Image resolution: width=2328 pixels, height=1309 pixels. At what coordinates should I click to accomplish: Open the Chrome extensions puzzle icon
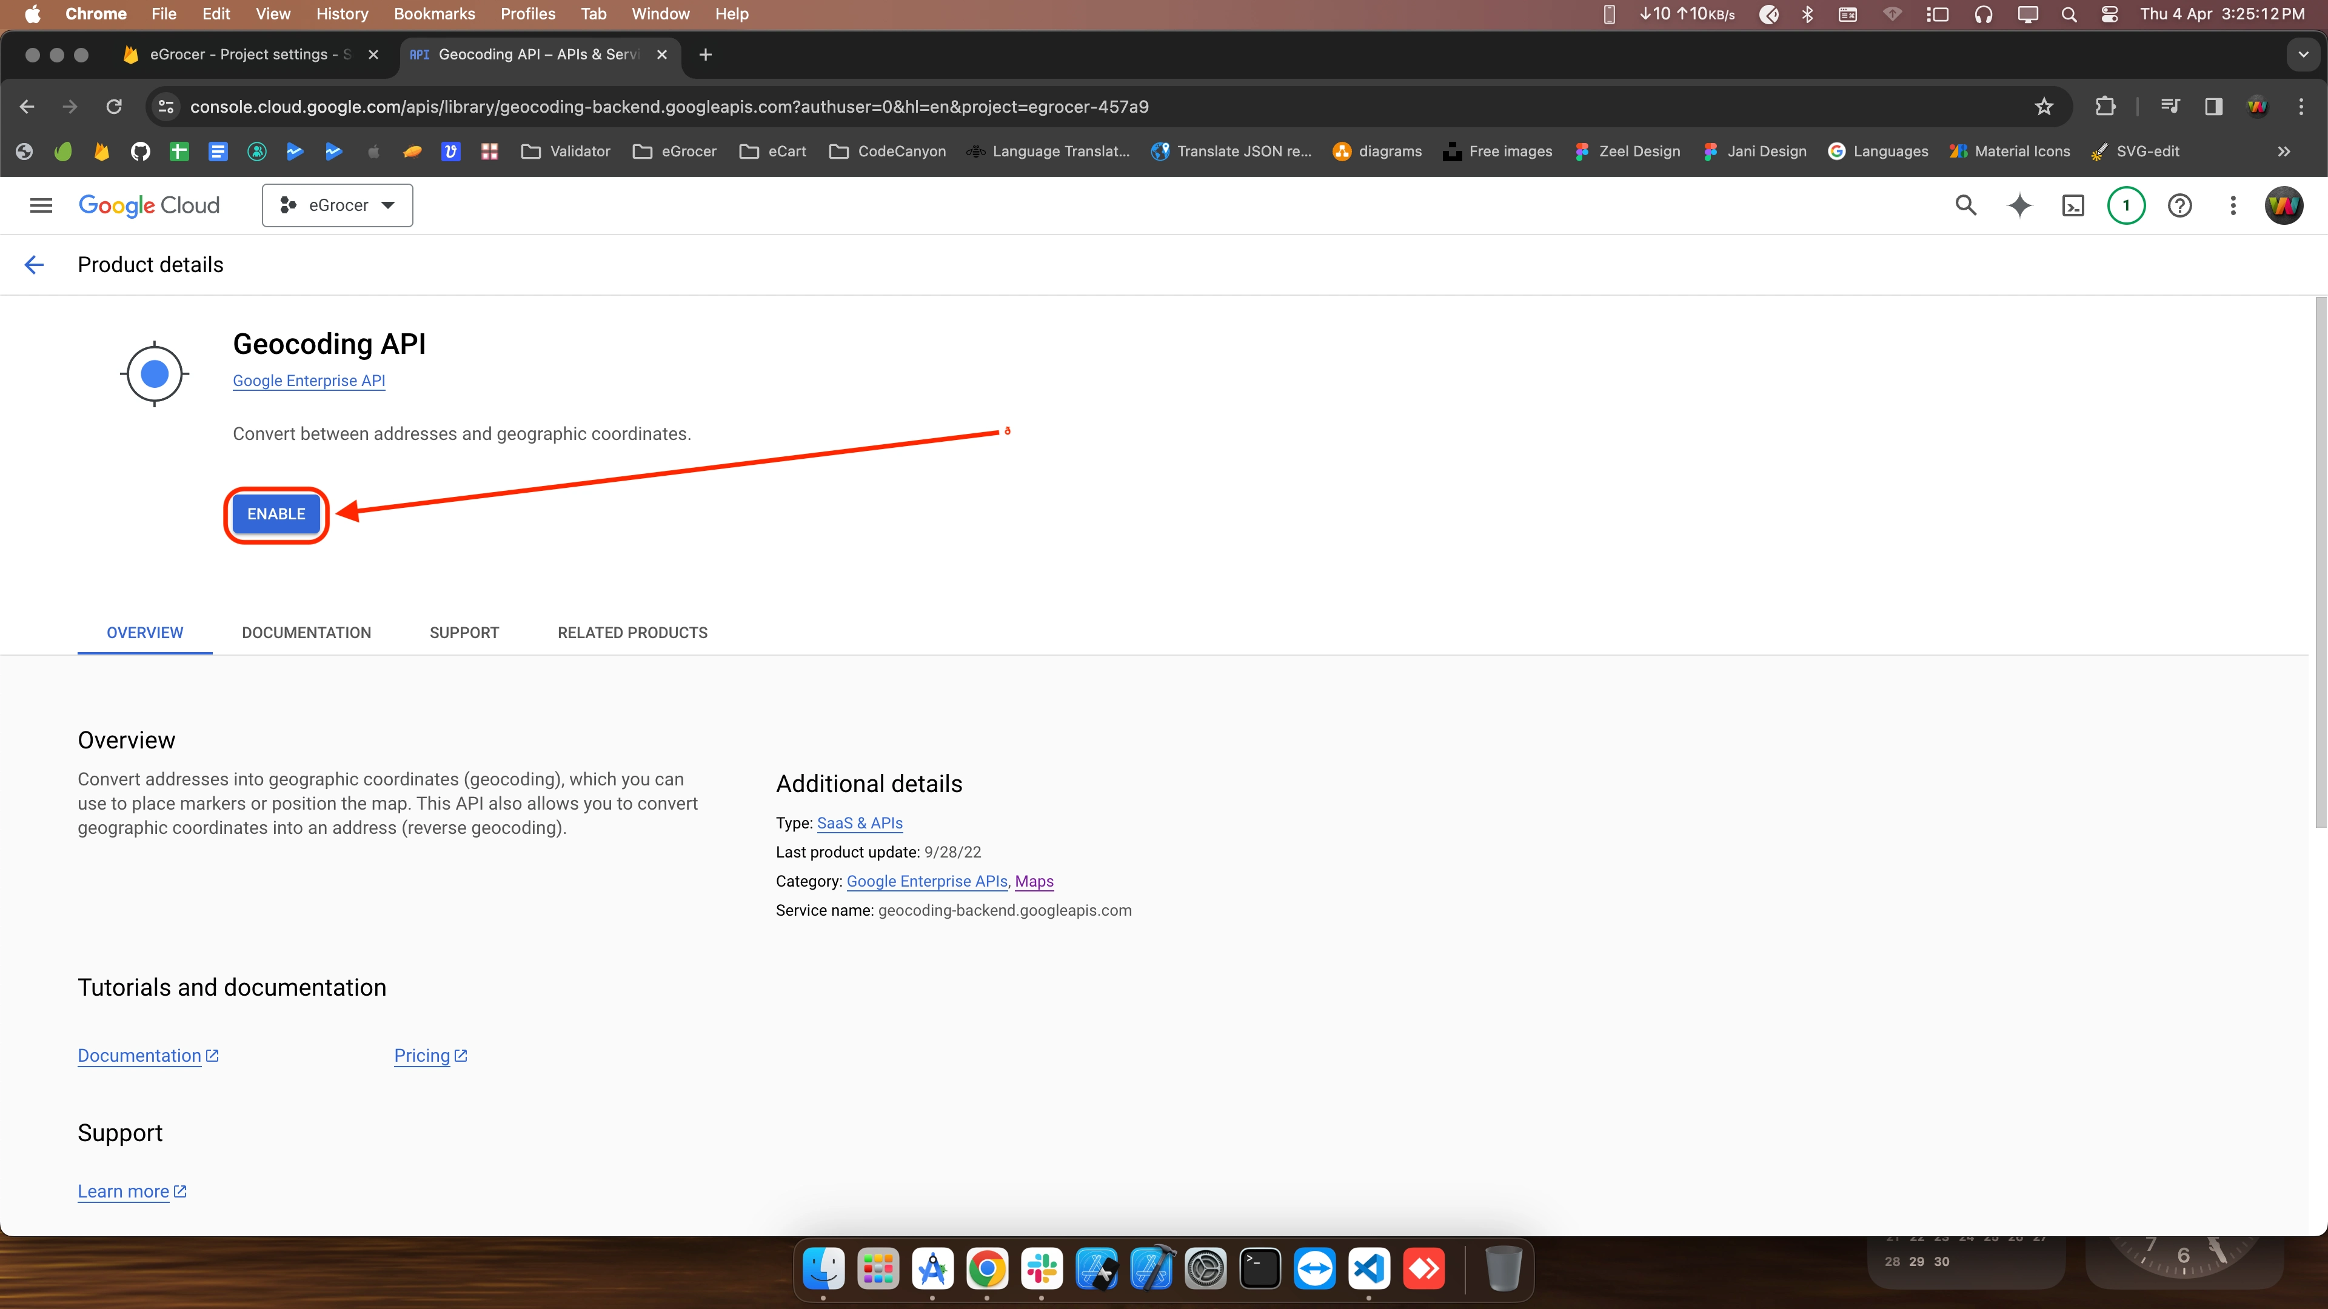click(x=2105, y=107)
